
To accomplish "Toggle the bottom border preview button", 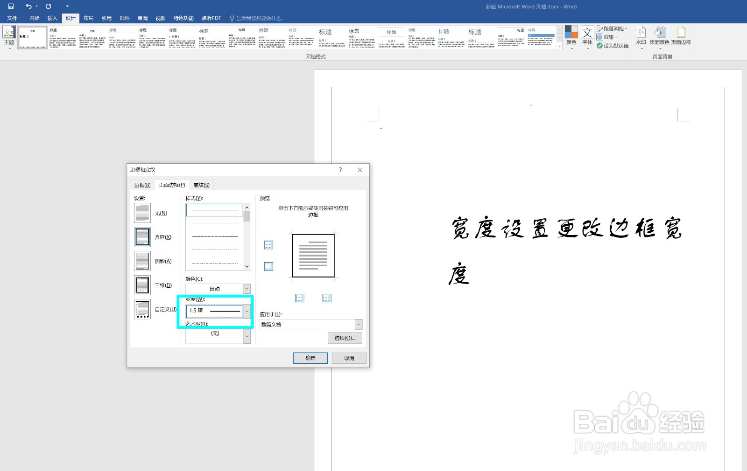I will [268, 266].
